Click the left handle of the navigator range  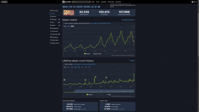pos(75,91)
